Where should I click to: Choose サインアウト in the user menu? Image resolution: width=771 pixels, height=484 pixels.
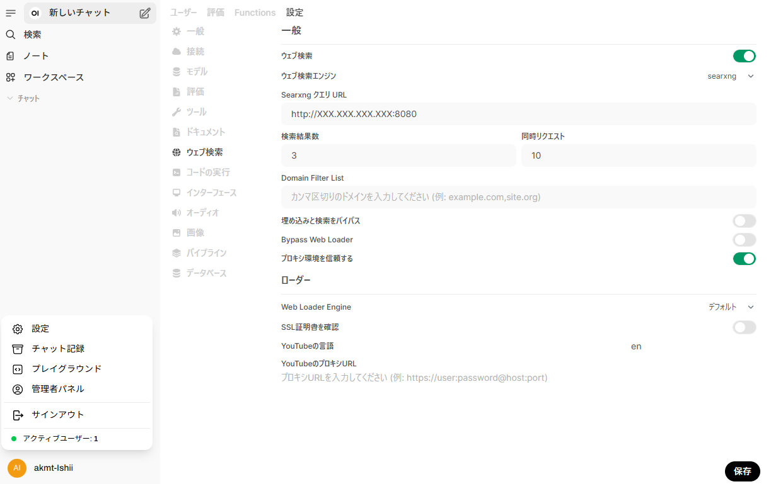77,415
